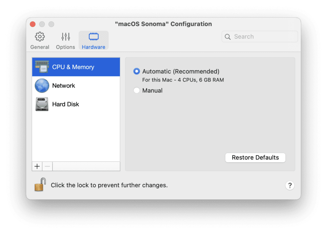Open help via the question mark button

(290, 185)
